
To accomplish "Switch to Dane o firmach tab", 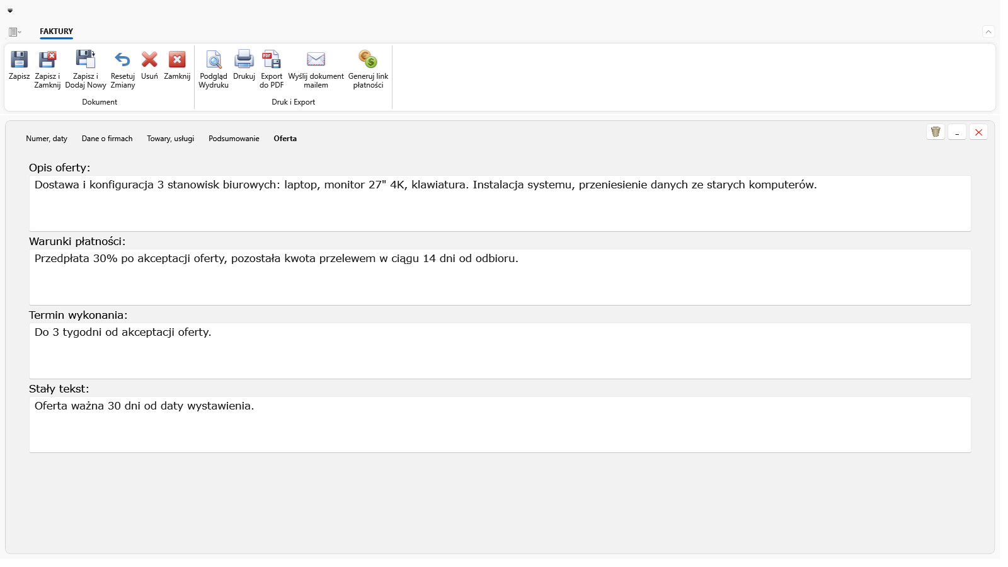I will (x=107, y=139).
